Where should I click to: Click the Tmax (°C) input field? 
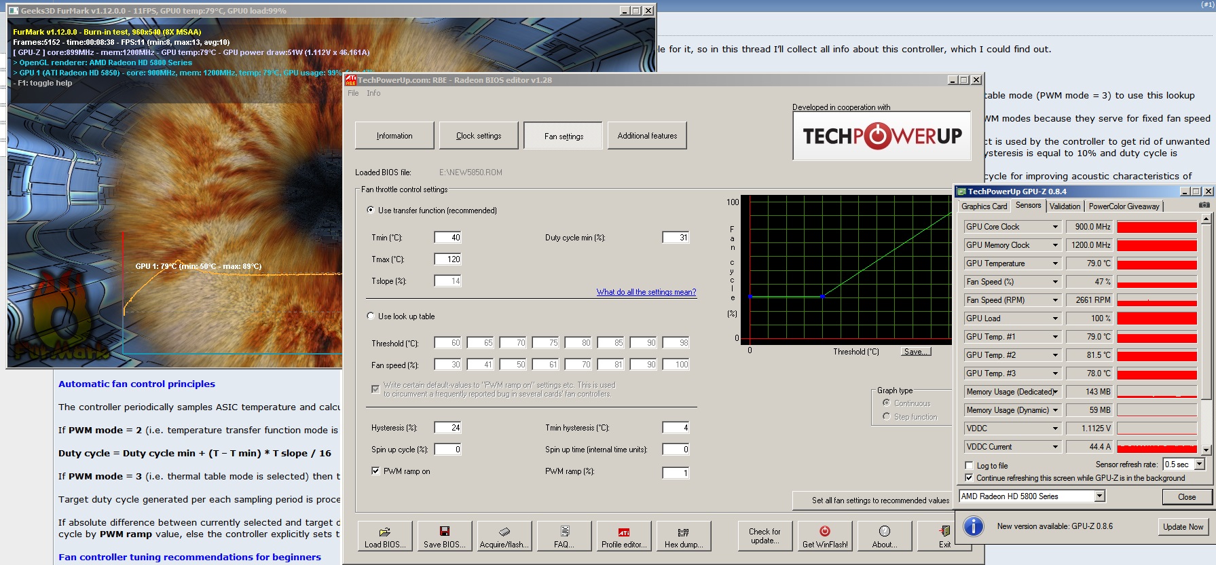pos(448,259)
